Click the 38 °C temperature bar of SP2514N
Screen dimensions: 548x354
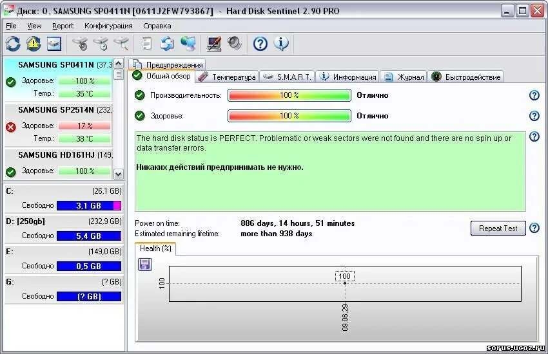point(84,138)
